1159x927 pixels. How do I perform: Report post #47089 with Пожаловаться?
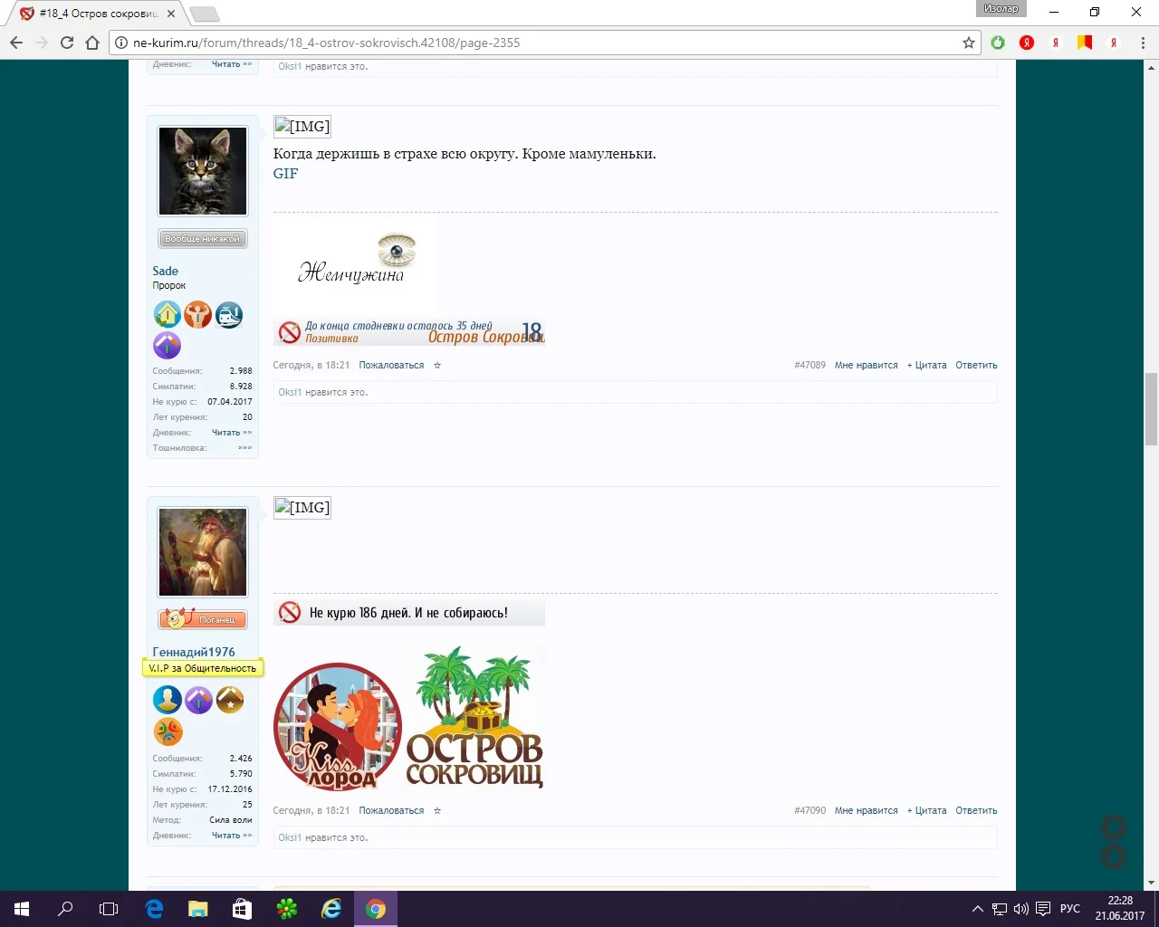click(x=391, y=366)
